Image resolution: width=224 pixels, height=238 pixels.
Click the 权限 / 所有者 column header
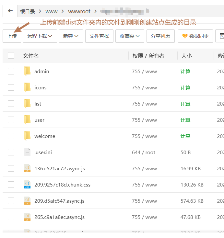[x=148, y=56]
